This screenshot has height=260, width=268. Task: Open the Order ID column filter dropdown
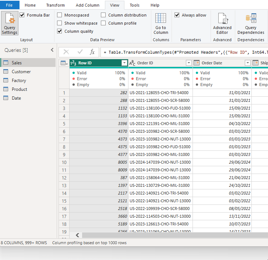coord(189,63)
